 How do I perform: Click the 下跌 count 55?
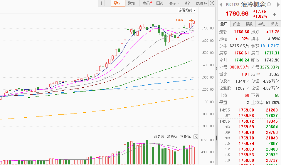277,95
